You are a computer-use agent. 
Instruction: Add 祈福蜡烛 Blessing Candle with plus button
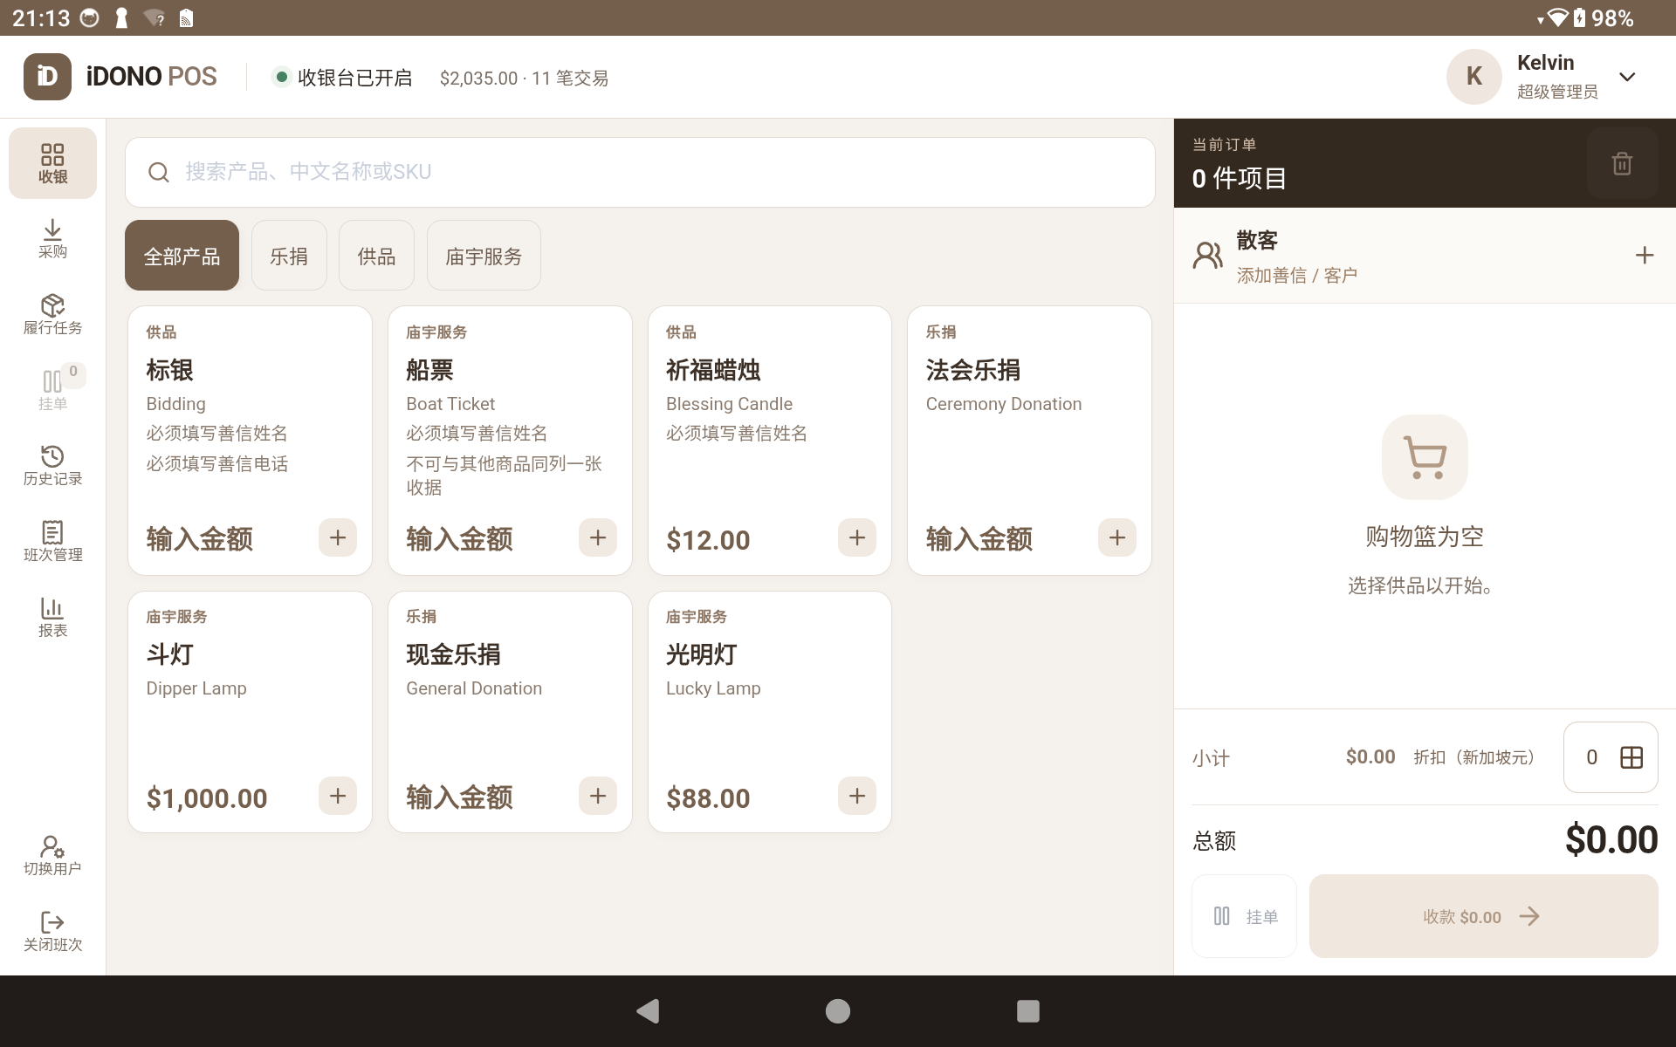(x=857, y=537)
